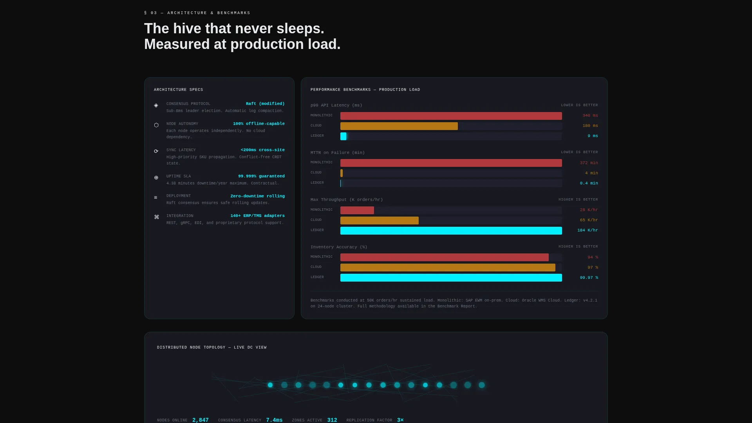
Task: Click the benchmark methodology footnote text
Action: pyautogui.click(x=454, y=304)
